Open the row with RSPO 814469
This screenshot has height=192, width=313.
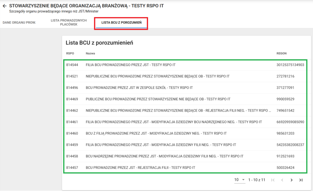(x=158, y=99)
